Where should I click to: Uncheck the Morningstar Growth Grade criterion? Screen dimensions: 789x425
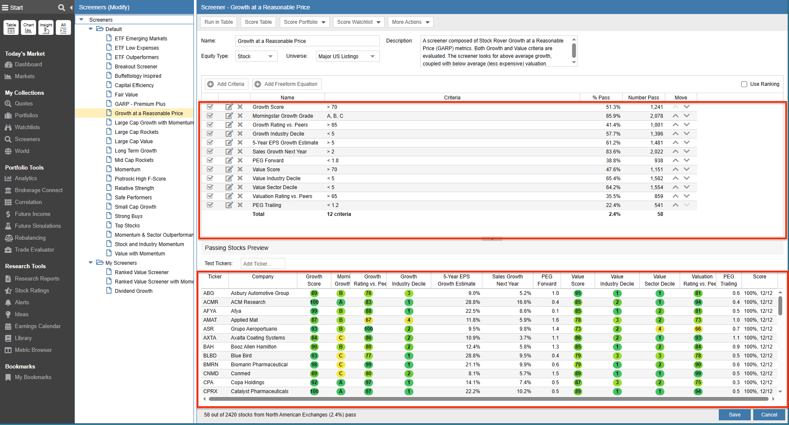210,116
